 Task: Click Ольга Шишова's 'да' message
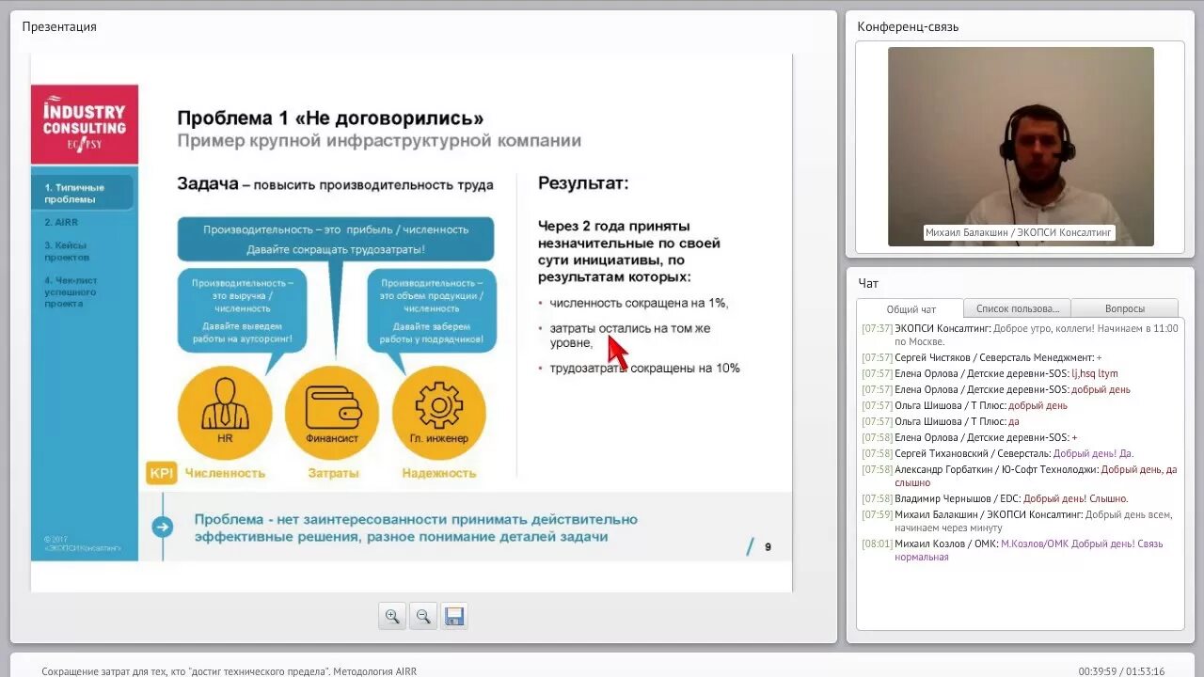[x=940, y=421]
